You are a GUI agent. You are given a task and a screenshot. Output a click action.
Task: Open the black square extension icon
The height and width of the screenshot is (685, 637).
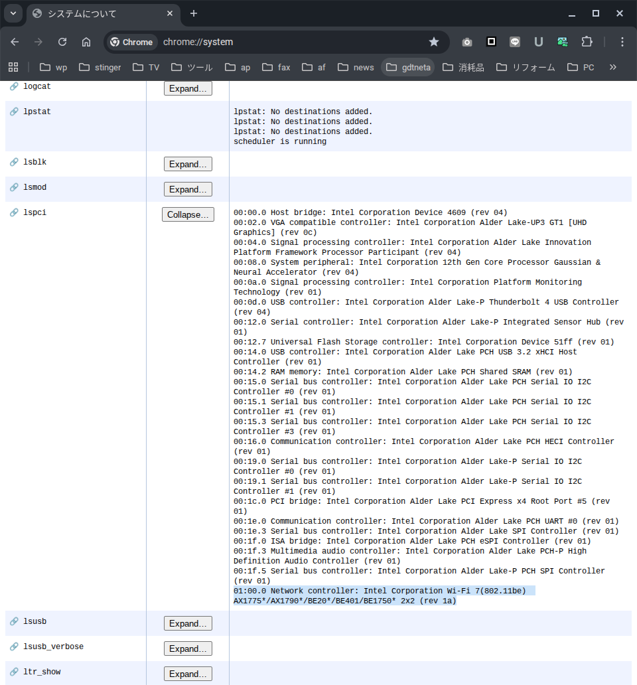tap(491, 42)
